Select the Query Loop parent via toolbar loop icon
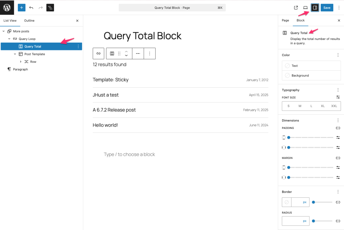This screenshot has height=230, width=344. click(98, 53)
